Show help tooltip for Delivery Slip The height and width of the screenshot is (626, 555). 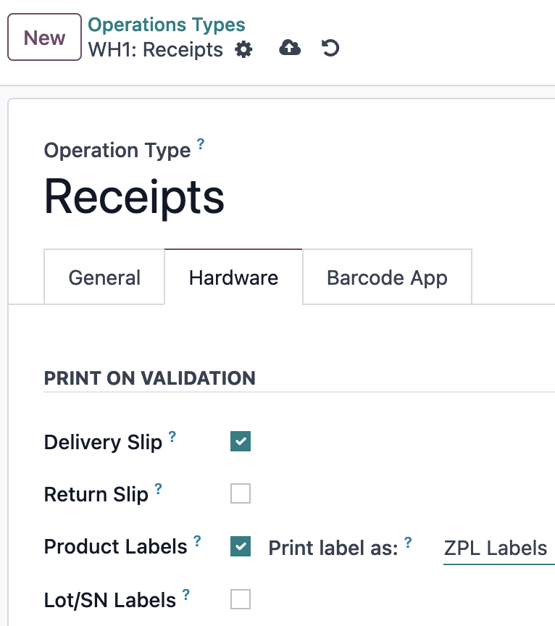pyautogui.click(x=172, y=436)
